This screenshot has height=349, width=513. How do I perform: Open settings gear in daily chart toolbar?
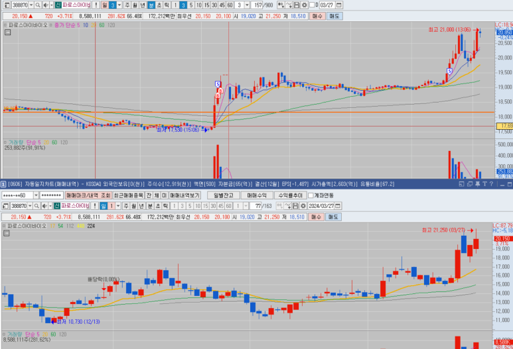point(303,206)
